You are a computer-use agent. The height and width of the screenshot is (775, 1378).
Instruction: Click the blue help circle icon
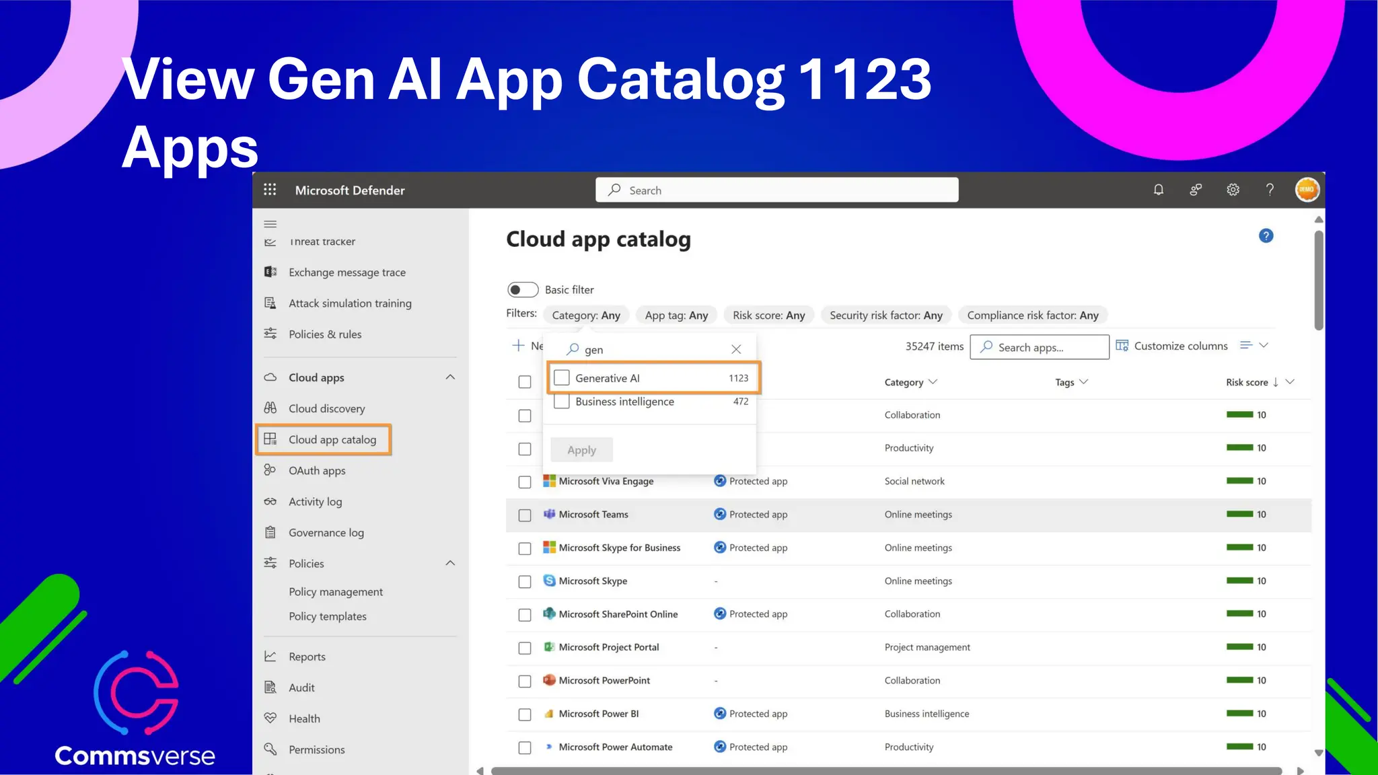coord(1266,235)
